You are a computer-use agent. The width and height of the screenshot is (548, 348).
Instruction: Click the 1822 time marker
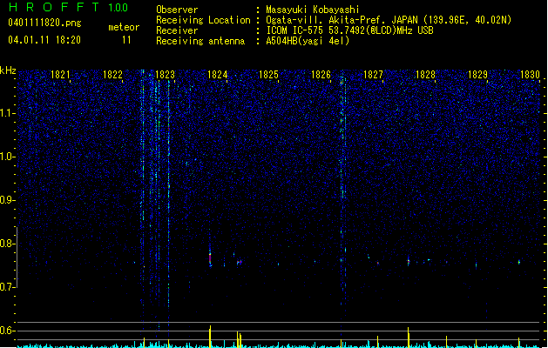112,75
